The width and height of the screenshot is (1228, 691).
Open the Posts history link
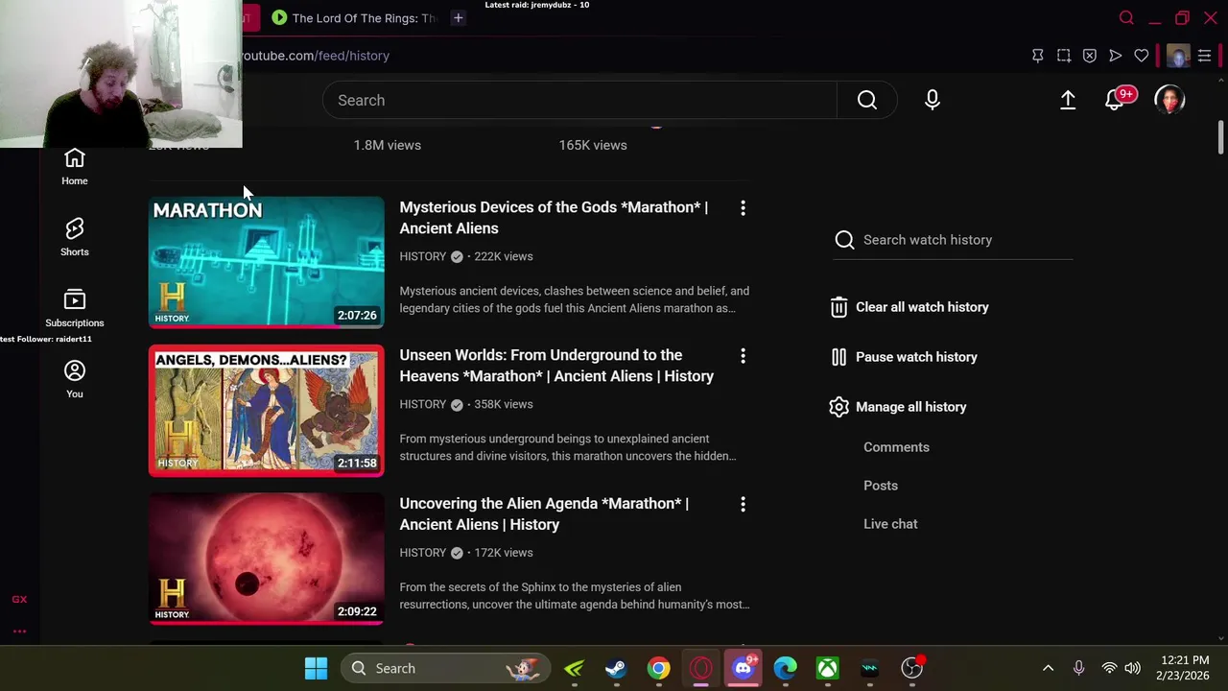(881, 486)
